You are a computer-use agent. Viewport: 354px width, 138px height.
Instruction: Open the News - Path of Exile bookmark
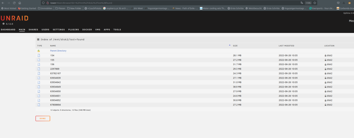(x=185, y=8)
